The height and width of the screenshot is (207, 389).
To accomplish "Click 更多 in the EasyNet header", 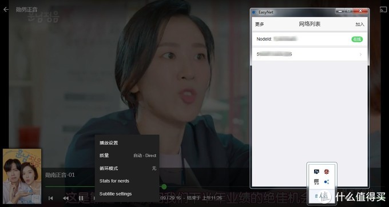I will tap(260, 24).
